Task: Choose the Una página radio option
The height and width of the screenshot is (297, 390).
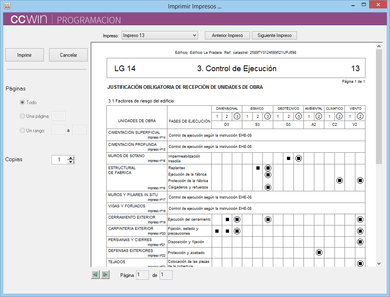Action: click(x=22, y=116)
